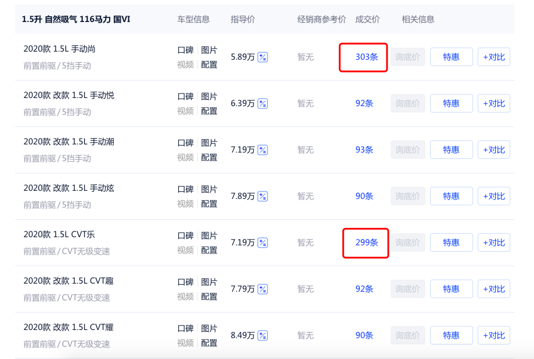Open price calculator icon beside 5.89万
The height and width of the screenshot is (359, 534).
point(262,57)
